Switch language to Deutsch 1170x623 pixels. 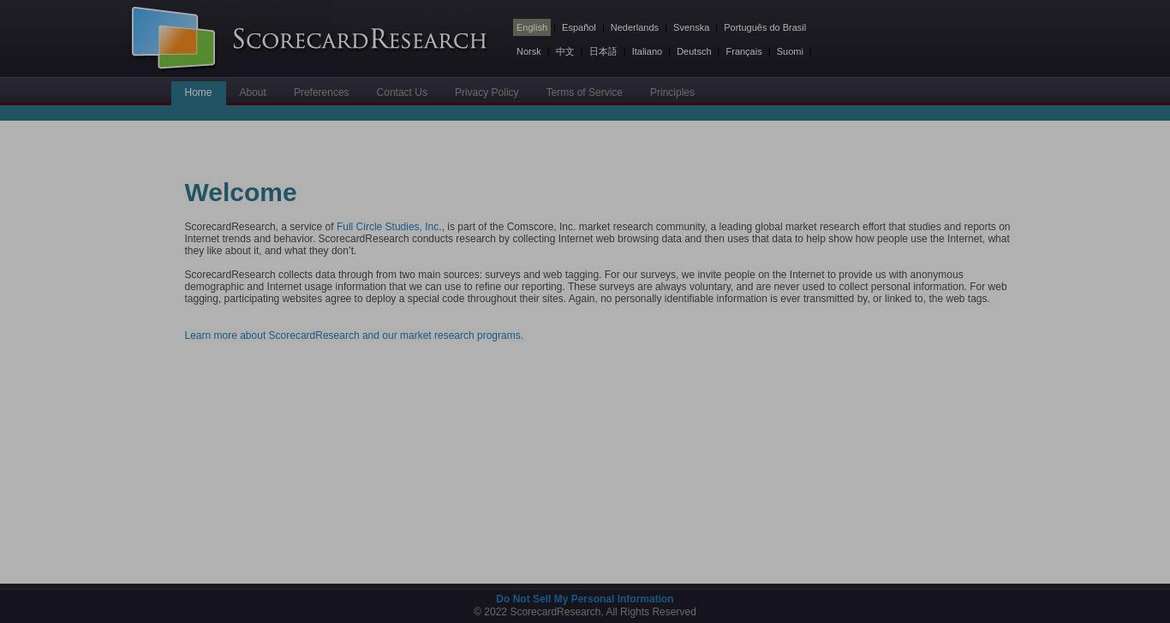[x=694, y=51]
